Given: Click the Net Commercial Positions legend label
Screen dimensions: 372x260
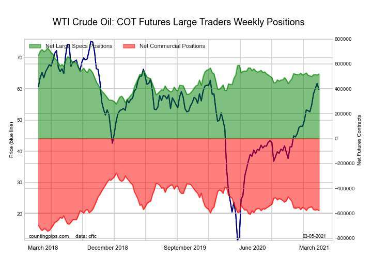Looking at the screenshot, I should tap(172, 46).
